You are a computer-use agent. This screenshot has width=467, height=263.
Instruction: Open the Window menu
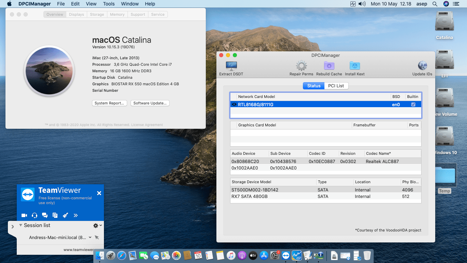click(130, 4)
